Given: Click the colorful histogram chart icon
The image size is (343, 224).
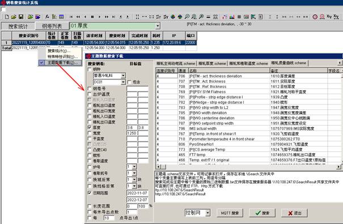Looking at the screenshot, I should (232, 16).
